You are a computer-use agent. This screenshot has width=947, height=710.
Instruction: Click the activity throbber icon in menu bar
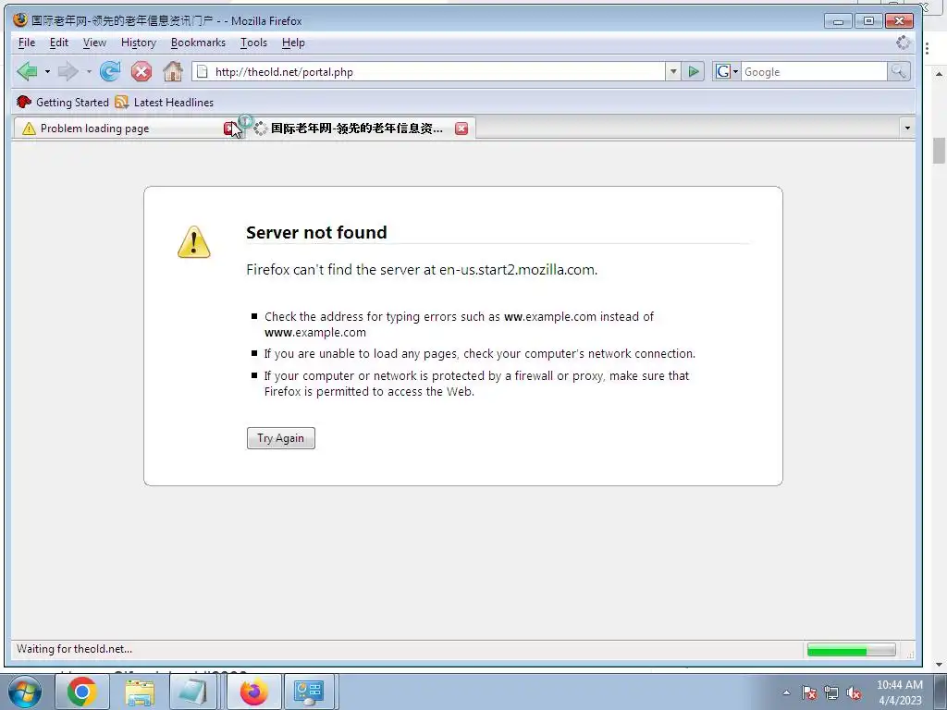click(x=903, y=43)
